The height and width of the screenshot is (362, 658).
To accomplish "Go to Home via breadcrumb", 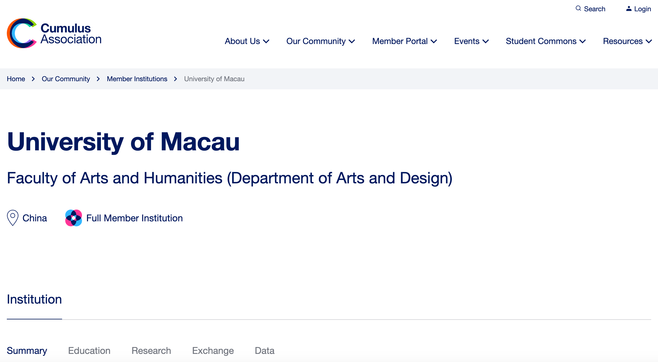I will (x=16, y=79).
